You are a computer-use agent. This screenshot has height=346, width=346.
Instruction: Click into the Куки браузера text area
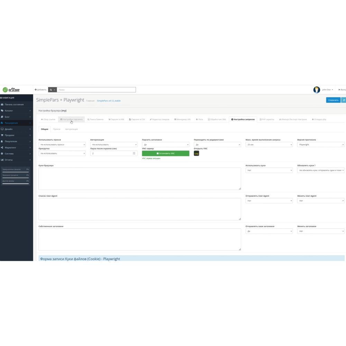(x=139, y=179)
